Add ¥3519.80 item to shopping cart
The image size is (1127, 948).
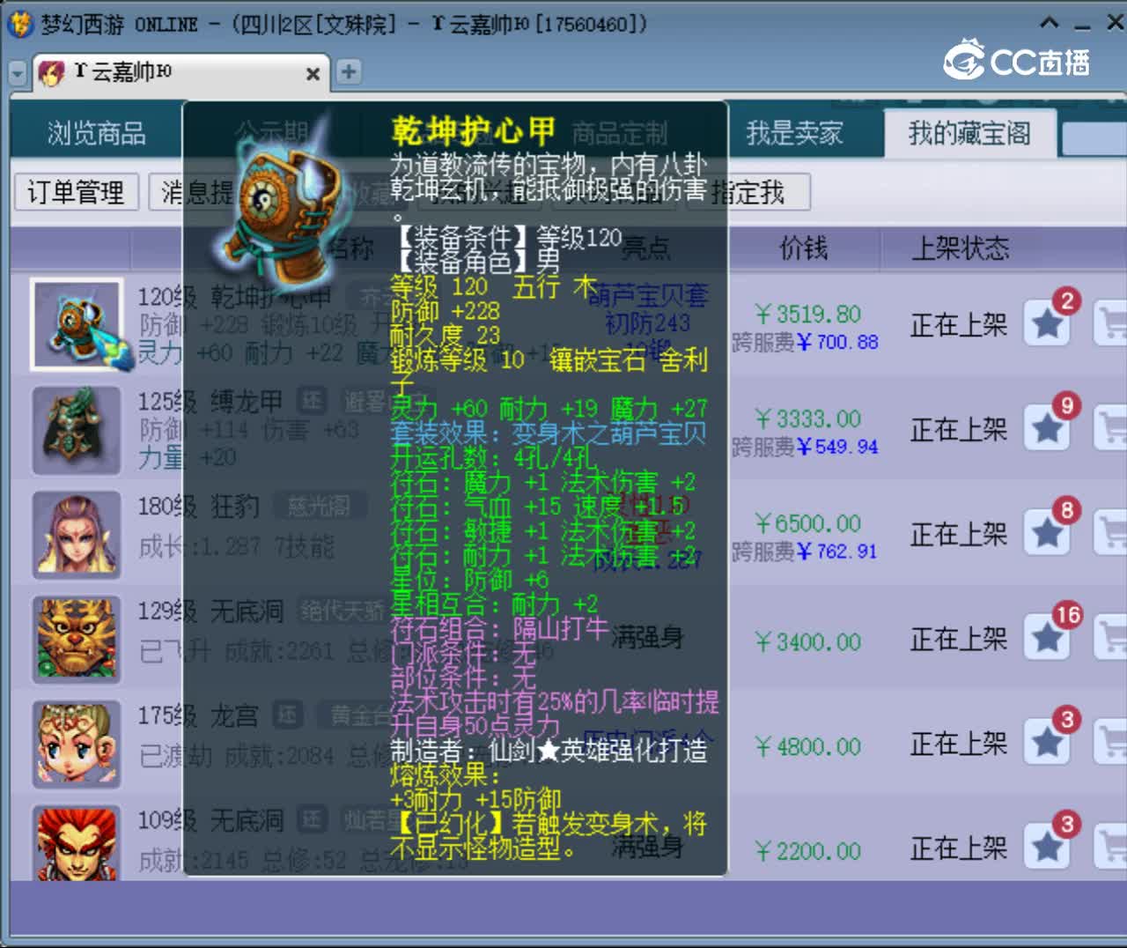1110,323
